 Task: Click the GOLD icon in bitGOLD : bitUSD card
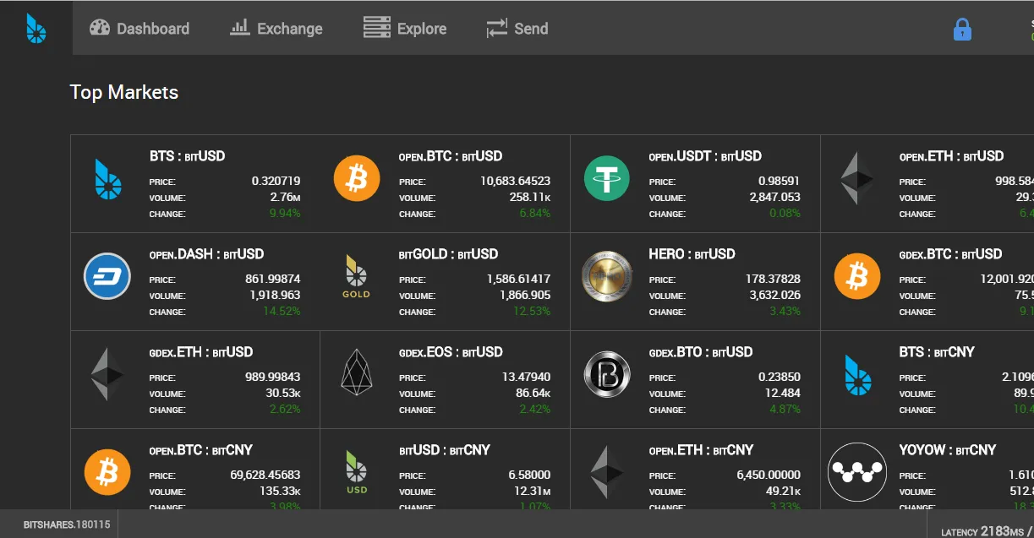(356, 276)
